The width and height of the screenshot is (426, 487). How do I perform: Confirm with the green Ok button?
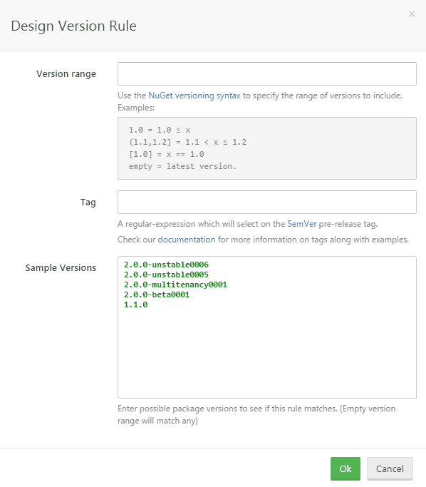coord(346,468)
